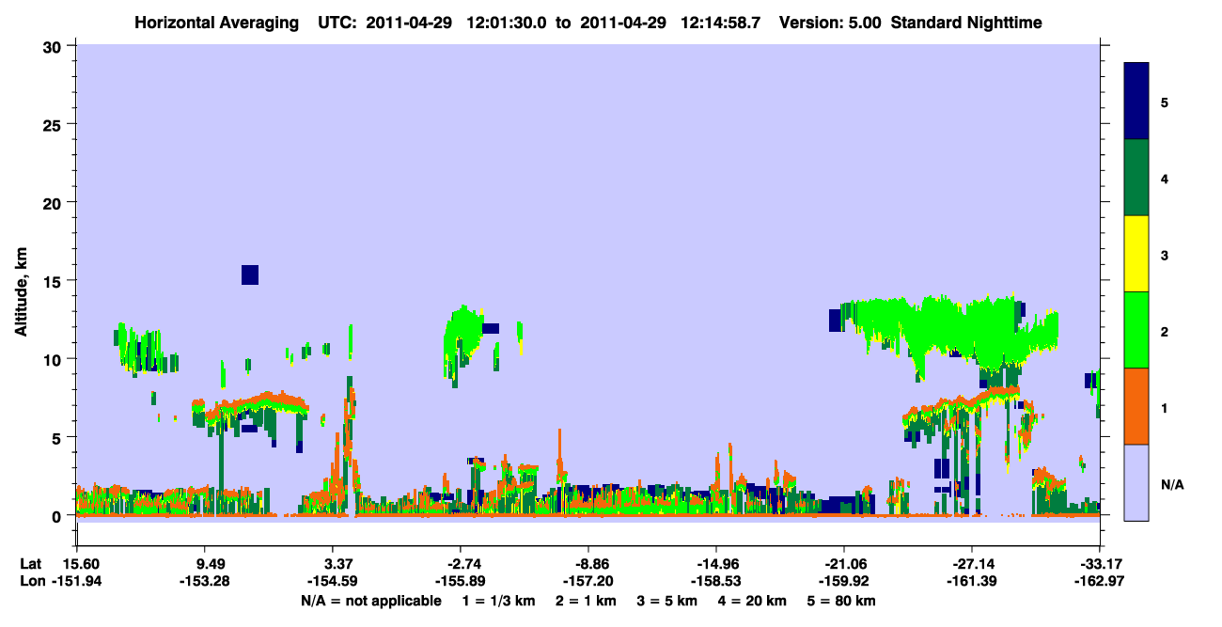The width and height of the screenshot is (1222, 627).
Task: Click the latitude value 9.49
Action: [x=205, y=564]
